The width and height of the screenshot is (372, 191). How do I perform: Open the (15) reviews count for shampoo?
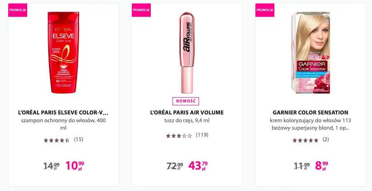[79, 140]
